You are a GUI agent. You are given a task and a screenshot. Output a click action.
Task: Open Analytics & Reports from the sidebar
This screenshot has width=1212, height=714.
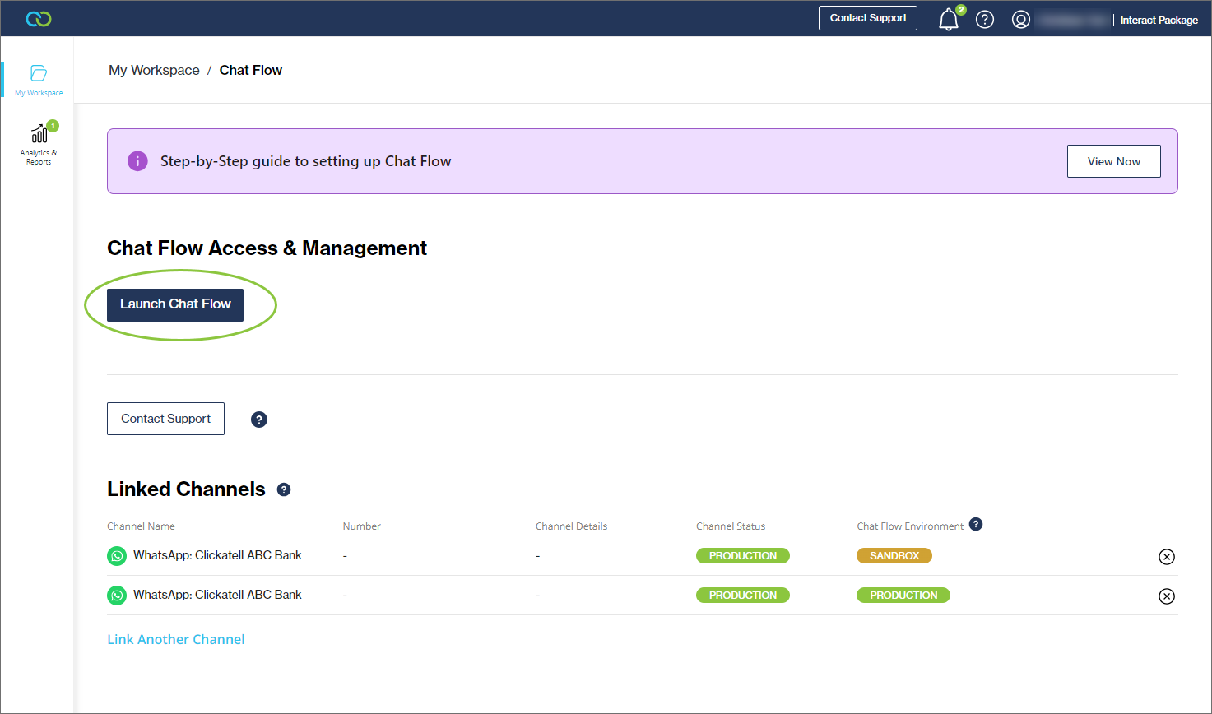click(x=38, y=141)
